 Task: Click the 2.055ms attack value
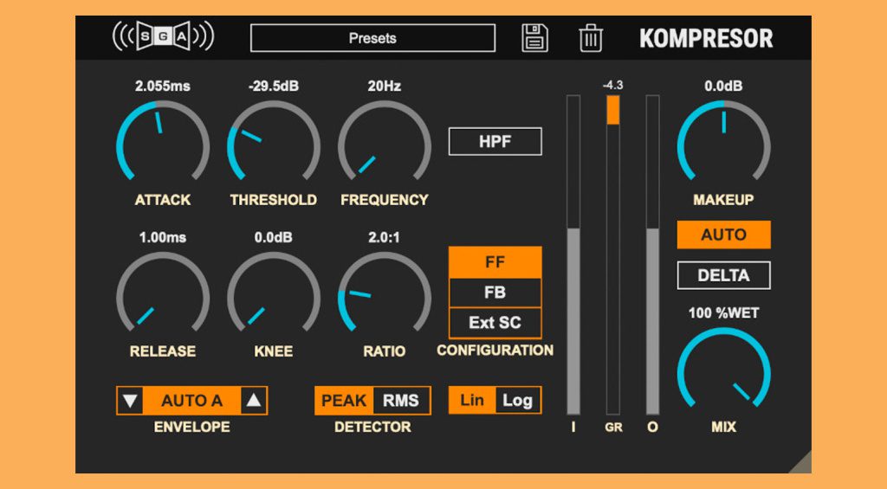tap(163, 87)
